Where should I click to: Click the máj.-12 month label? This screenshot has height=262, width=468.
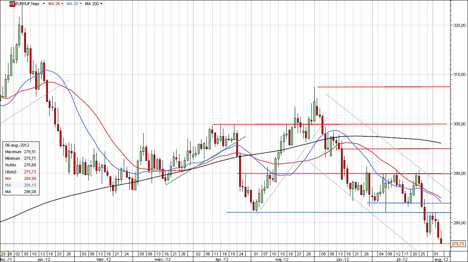(281, 259)
